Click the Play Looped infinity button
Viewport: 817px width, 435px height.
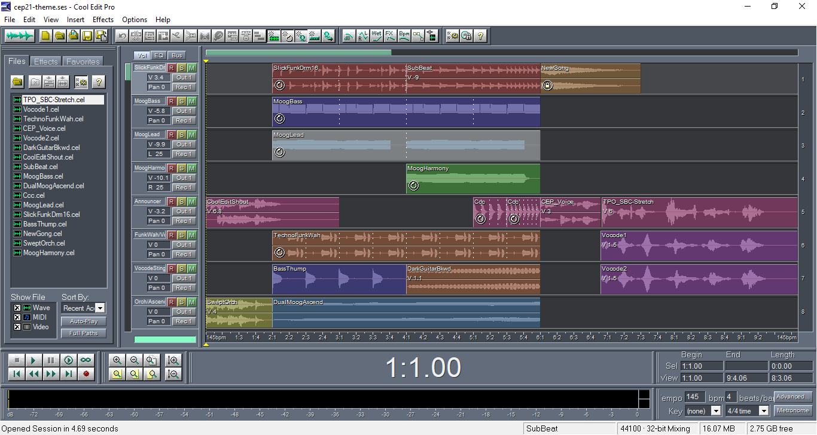coord(86,360)
